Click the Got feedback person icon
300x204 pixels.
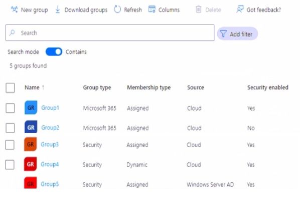tap(240, 9)
